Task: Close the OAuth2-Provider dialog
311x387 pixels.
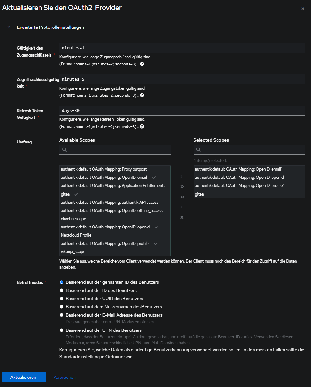Action: pyautogui.click(x=303, y=9)
